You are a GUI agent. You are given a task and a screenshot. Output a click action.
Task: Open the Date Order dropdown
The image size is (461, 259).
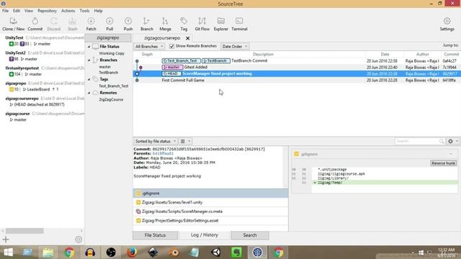click(235, 46)
